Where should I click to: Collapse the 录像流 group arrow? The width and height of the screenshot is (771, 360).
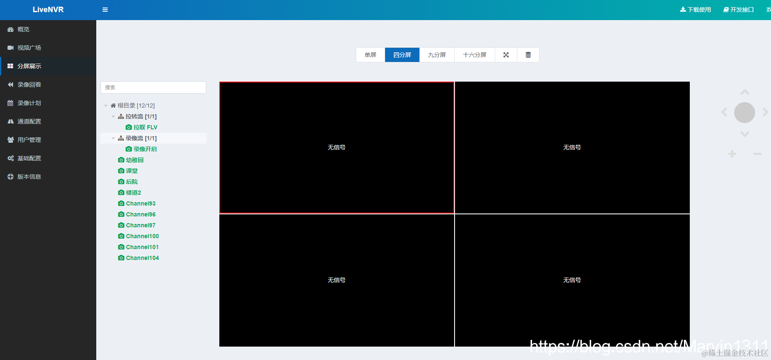(113, 138)
